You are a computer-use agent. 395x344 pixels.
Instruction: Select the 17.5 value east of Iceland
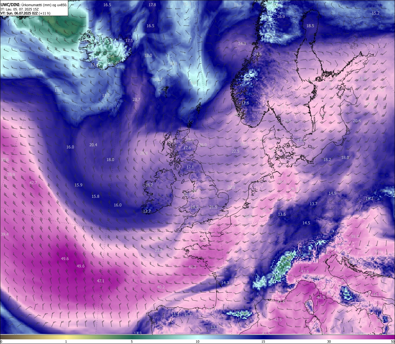point(129,41)
